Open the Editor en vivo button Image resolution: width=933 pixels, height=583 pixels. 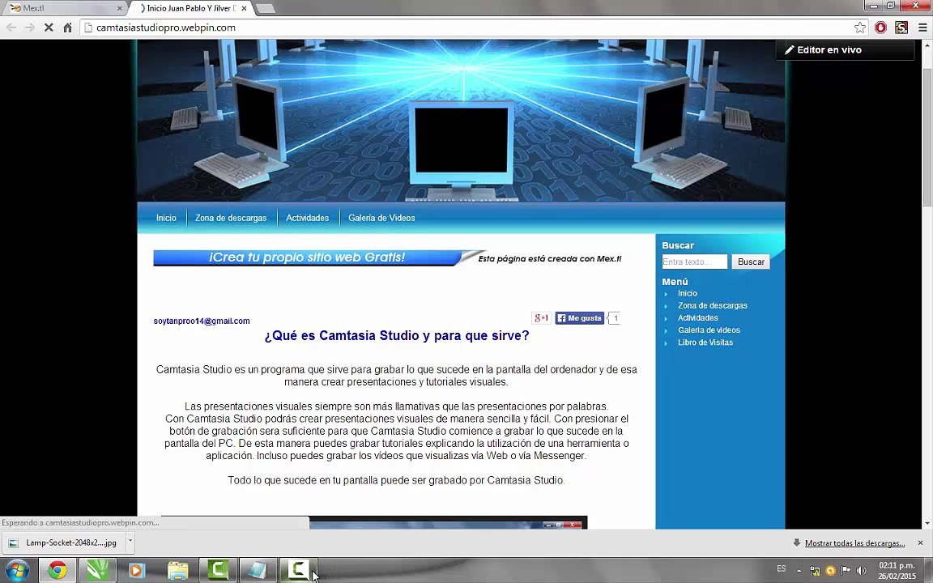pos(845,50)
